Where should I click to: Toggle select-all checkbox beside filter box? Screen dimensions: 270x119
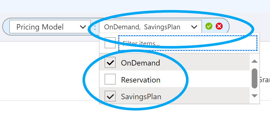110,43
